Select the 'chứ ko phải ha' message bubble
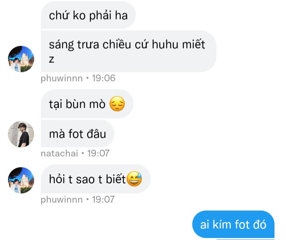This screenshot has width=286, height=240. [x=88, y=15]
